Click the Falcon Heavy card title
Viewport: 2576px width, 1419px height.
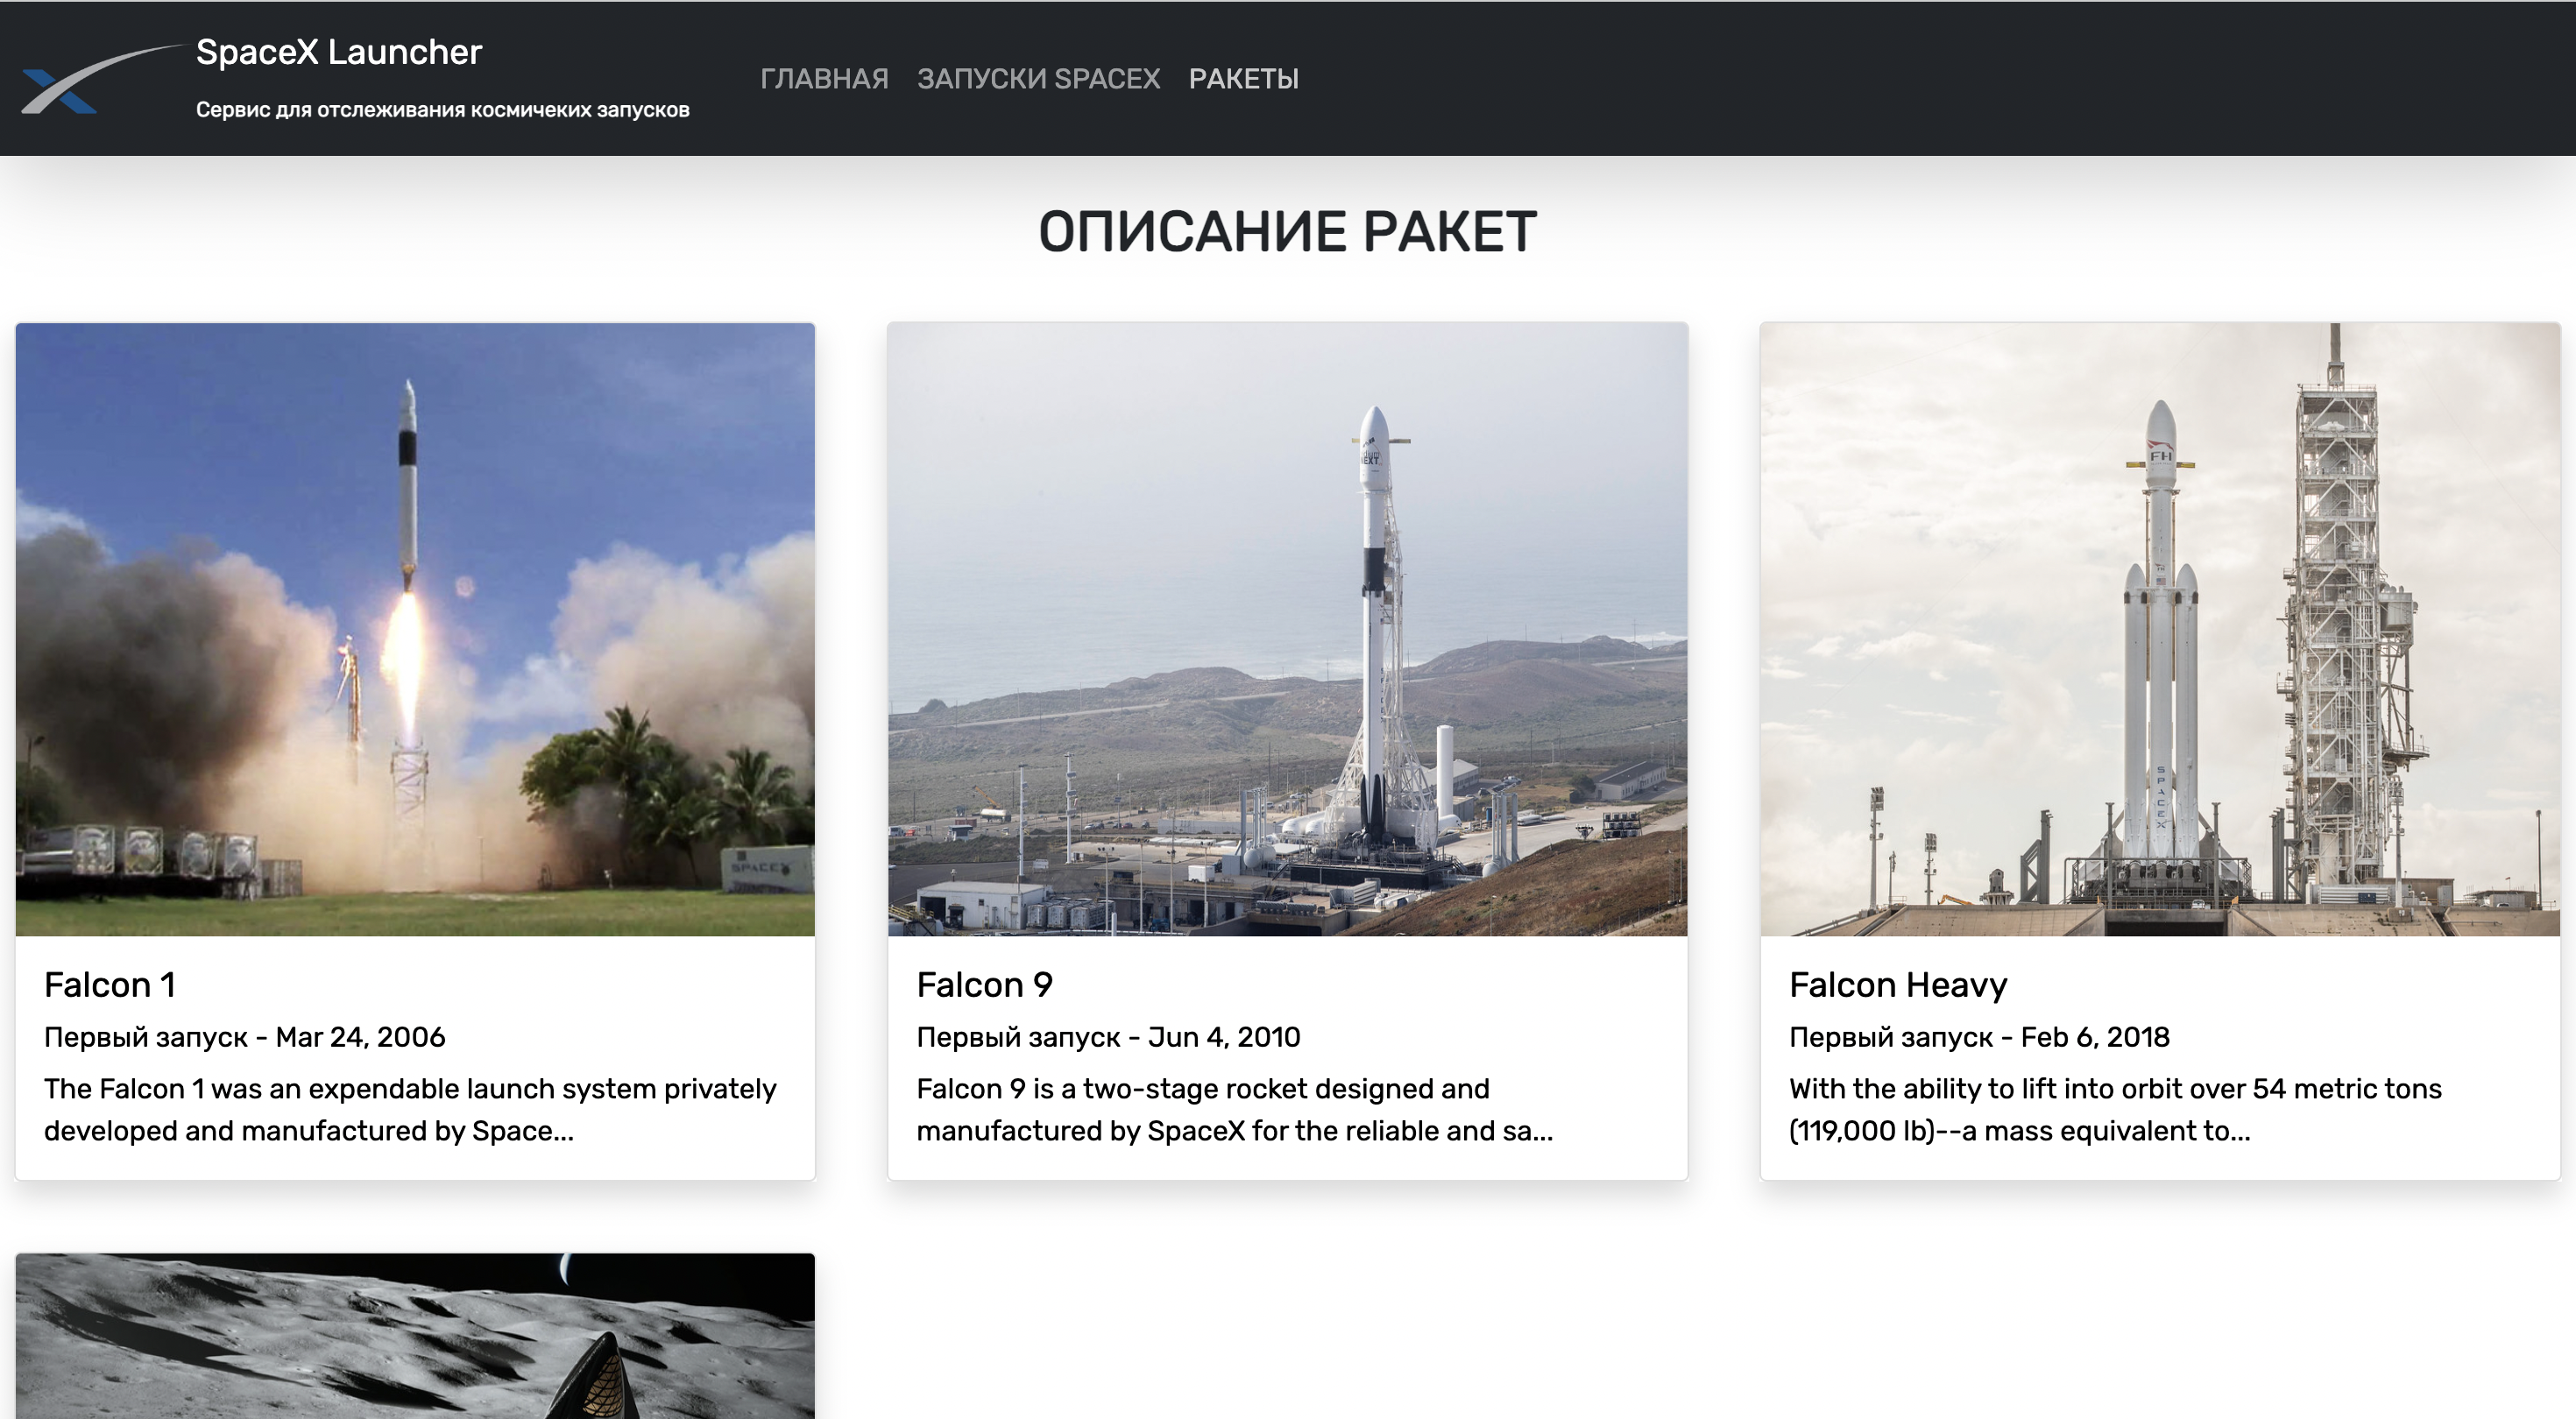pos(1897,985)
